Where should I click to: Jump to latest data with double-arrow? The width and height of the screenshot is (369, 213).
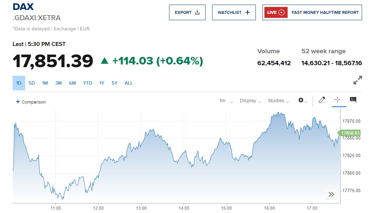pyautogui.click(x=331, y=194)
